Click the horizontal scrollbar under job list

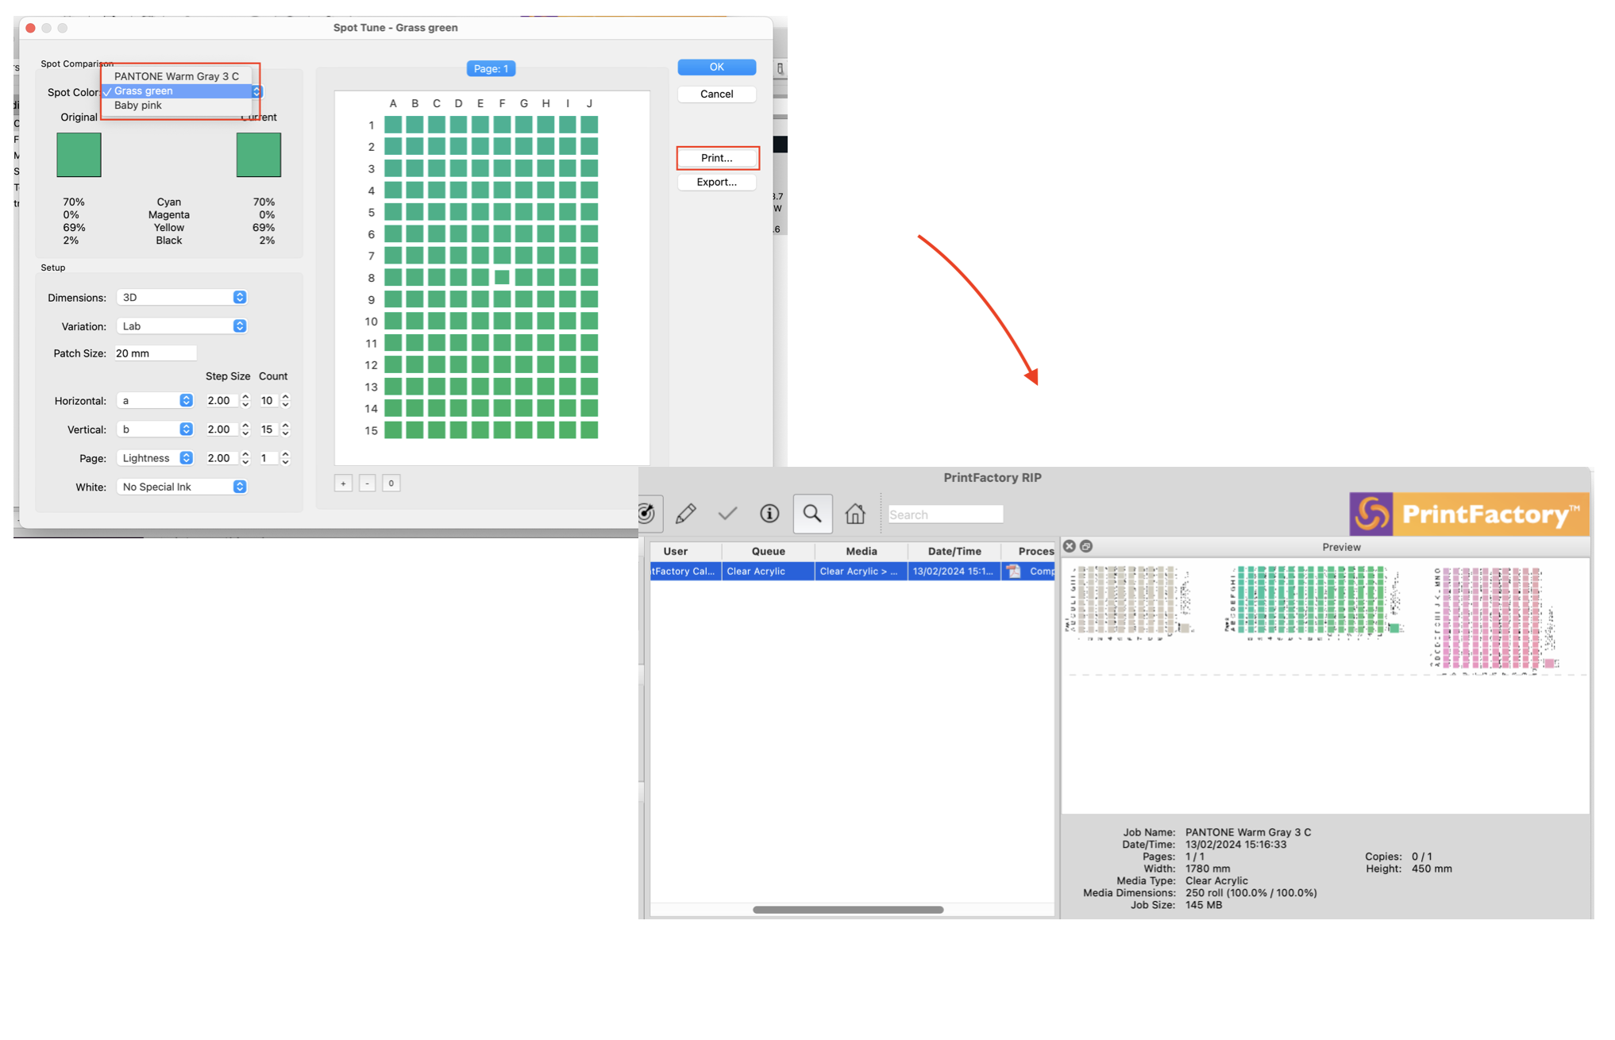click(848, 909)
